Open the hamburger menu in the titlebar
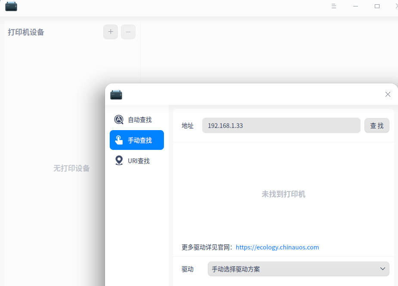Image resolution: width=398 pixels, height=286 pixels. pyautogui.click(x=333, y=6)
